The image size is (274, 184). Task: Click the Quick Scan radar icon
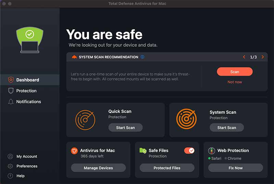85,120
